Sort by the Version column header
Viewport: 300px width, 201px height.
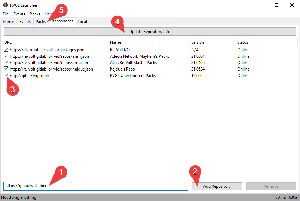tap(212, 42)
